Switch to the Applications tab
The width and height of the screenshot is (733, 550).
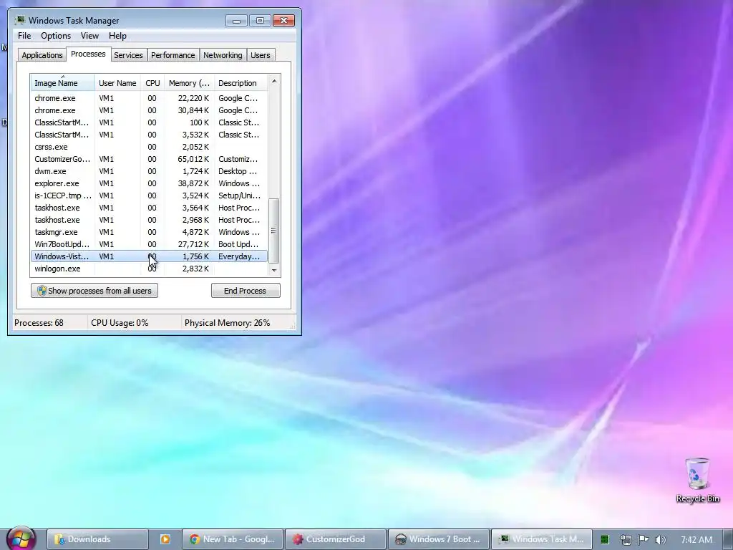pyautogui.click(x=42, y=55)
